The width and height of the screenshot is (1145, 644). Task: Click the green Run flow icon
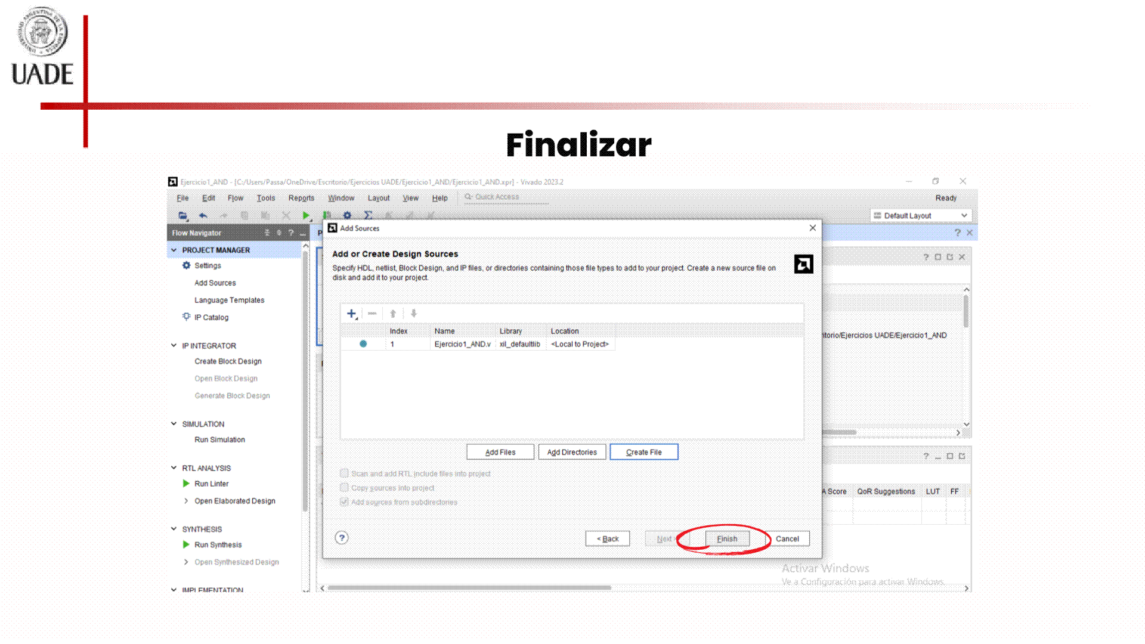point(306,216)
